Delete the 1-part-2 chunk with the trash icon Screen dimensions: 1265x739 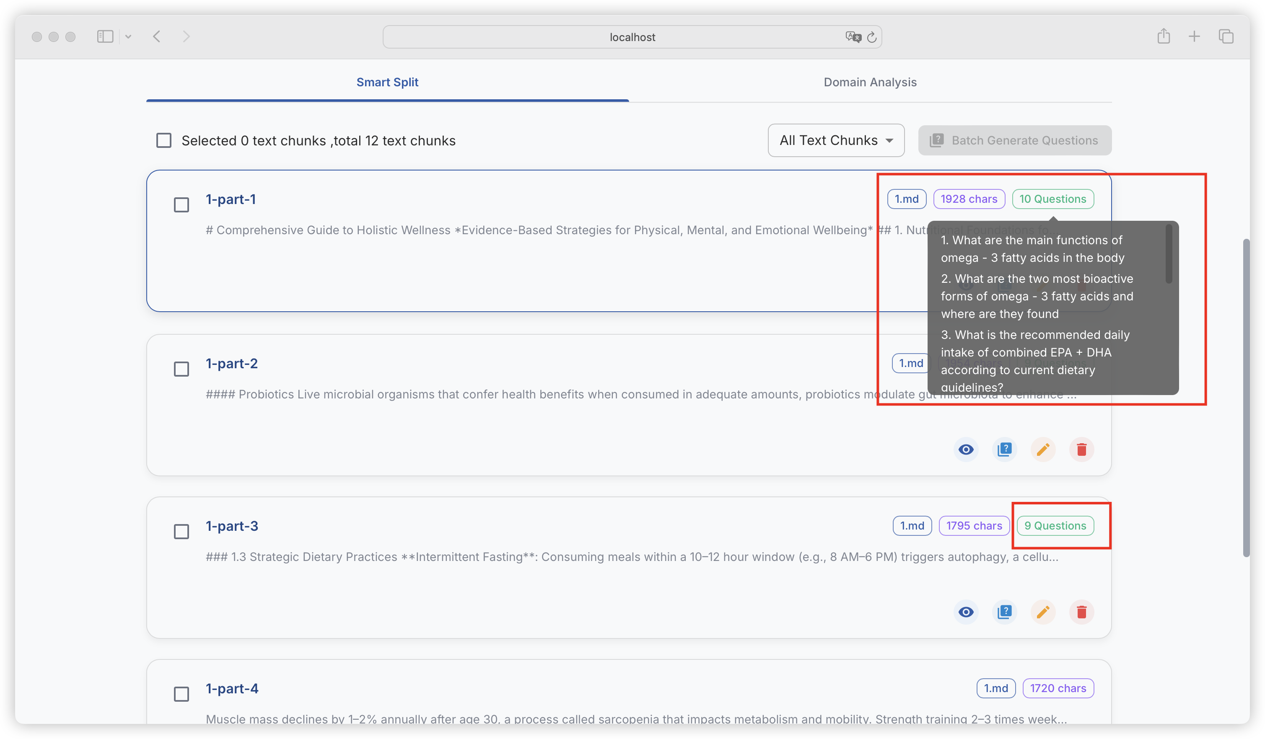coord(1081,450)
